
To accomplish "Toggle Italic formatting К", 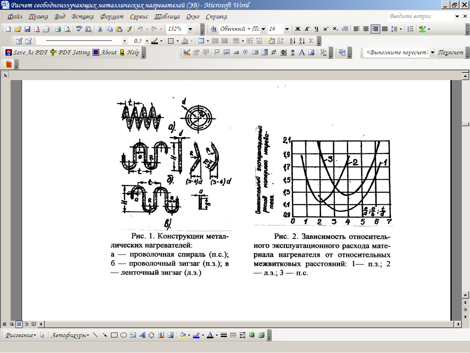I will pos(307,29).
